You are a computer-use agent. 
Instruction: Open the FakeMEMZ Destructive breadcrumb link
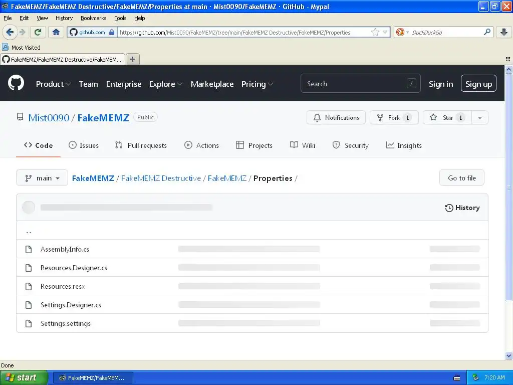click(161, 178)
